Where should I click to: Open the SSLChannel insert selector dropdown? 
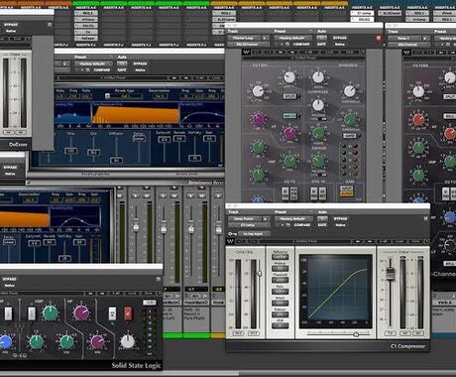[248, 44]
